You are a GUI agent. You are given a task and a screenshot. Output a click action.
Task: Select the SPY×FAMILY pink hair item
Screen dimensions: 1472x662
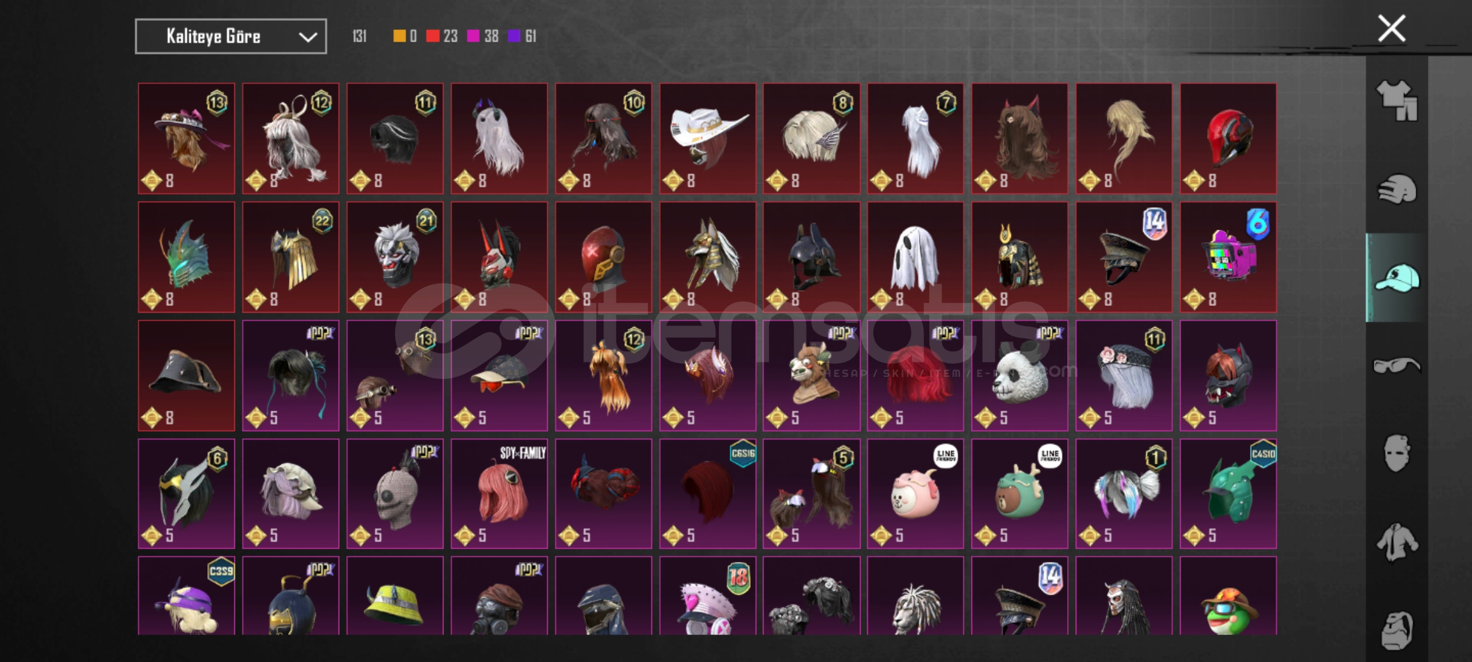point(499,493)
